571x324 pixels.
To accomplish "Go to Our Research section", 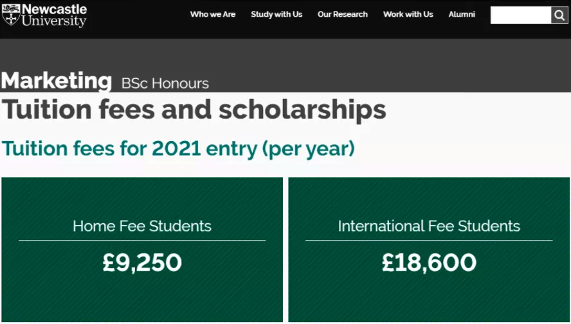I will click(343, 14).
